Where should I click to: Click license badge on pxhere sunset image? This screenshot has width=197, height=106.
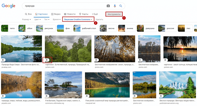click(x=165, y=60)
